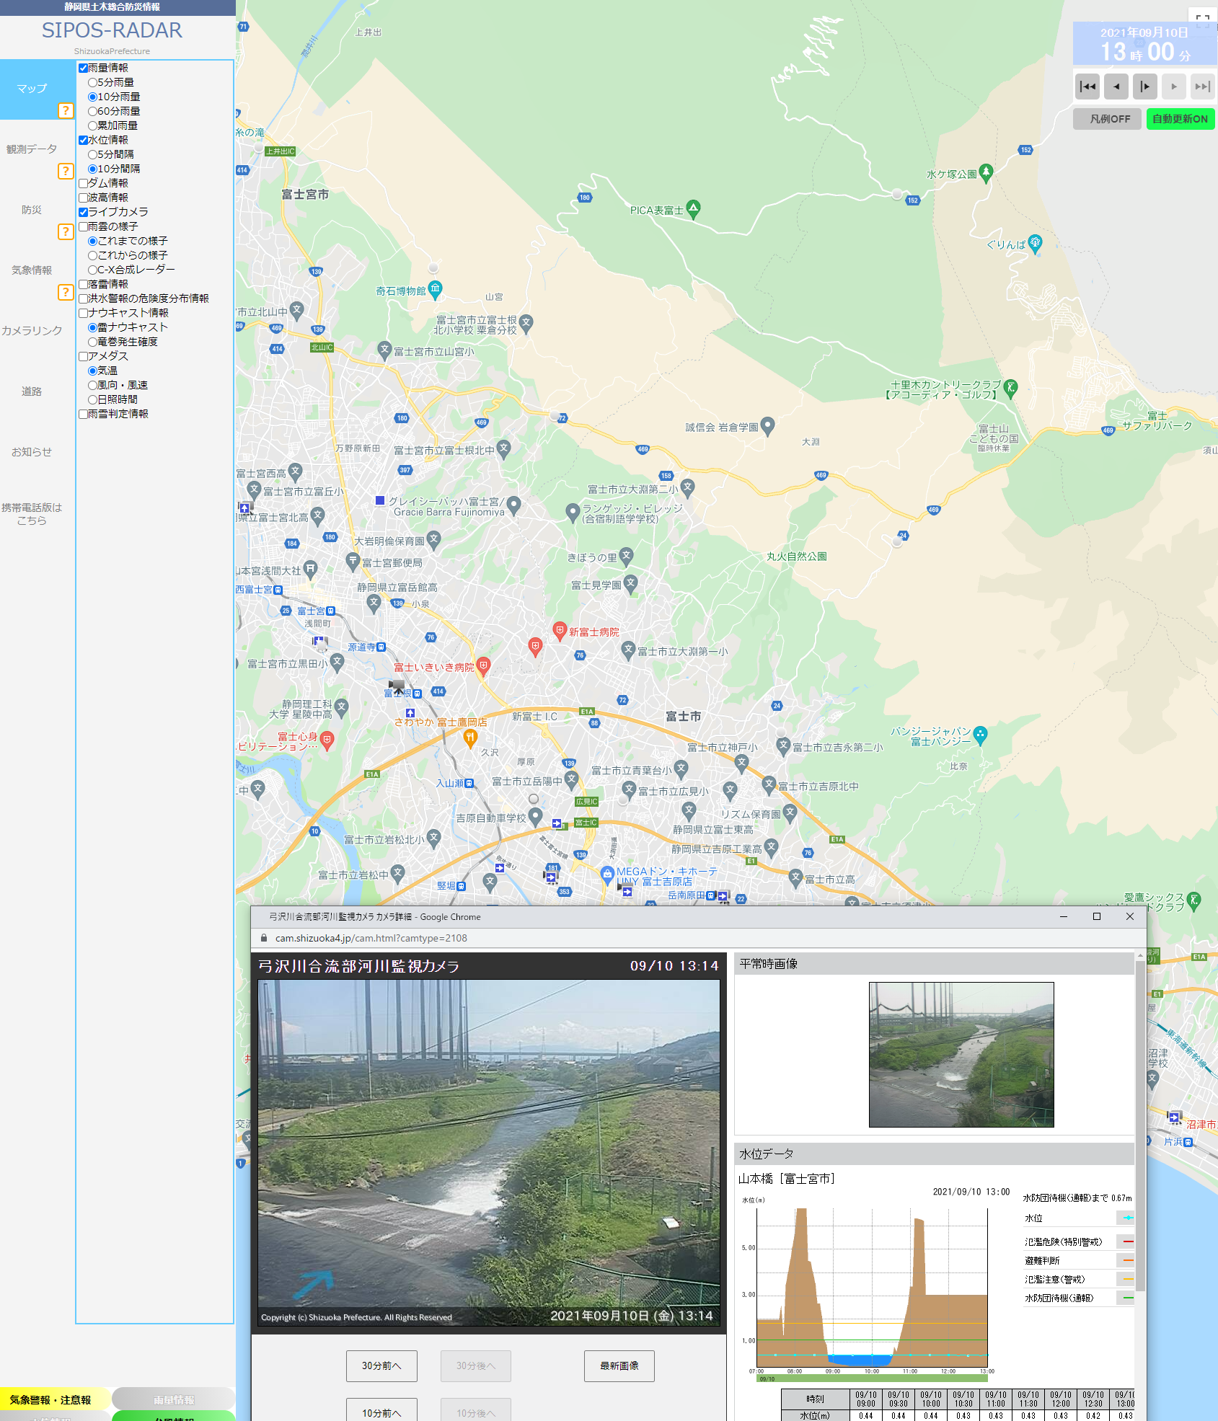Image resolution: width=1218 pixels, height=1421 pixels.
Task: Click the 新富士病院 map marker
Action: click(x=560, y=630)
